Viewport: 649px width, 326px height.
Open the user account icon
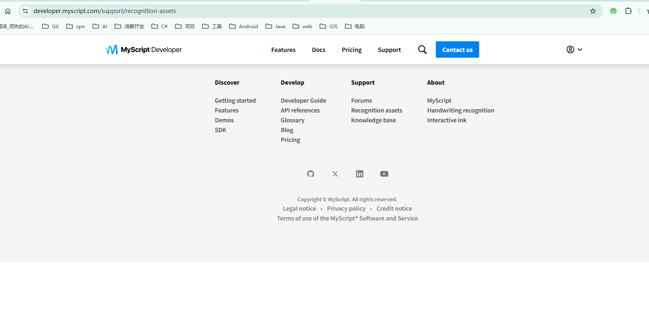tap(570, 49)
